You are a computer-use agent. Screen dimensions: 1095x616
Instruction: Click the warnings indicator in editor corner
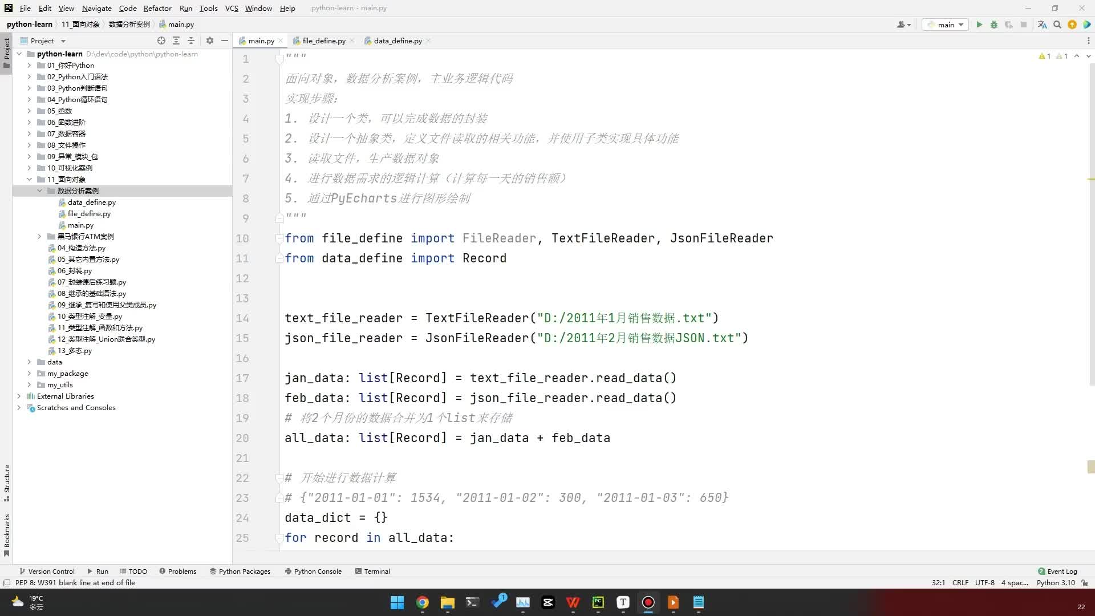point(1053,56)
